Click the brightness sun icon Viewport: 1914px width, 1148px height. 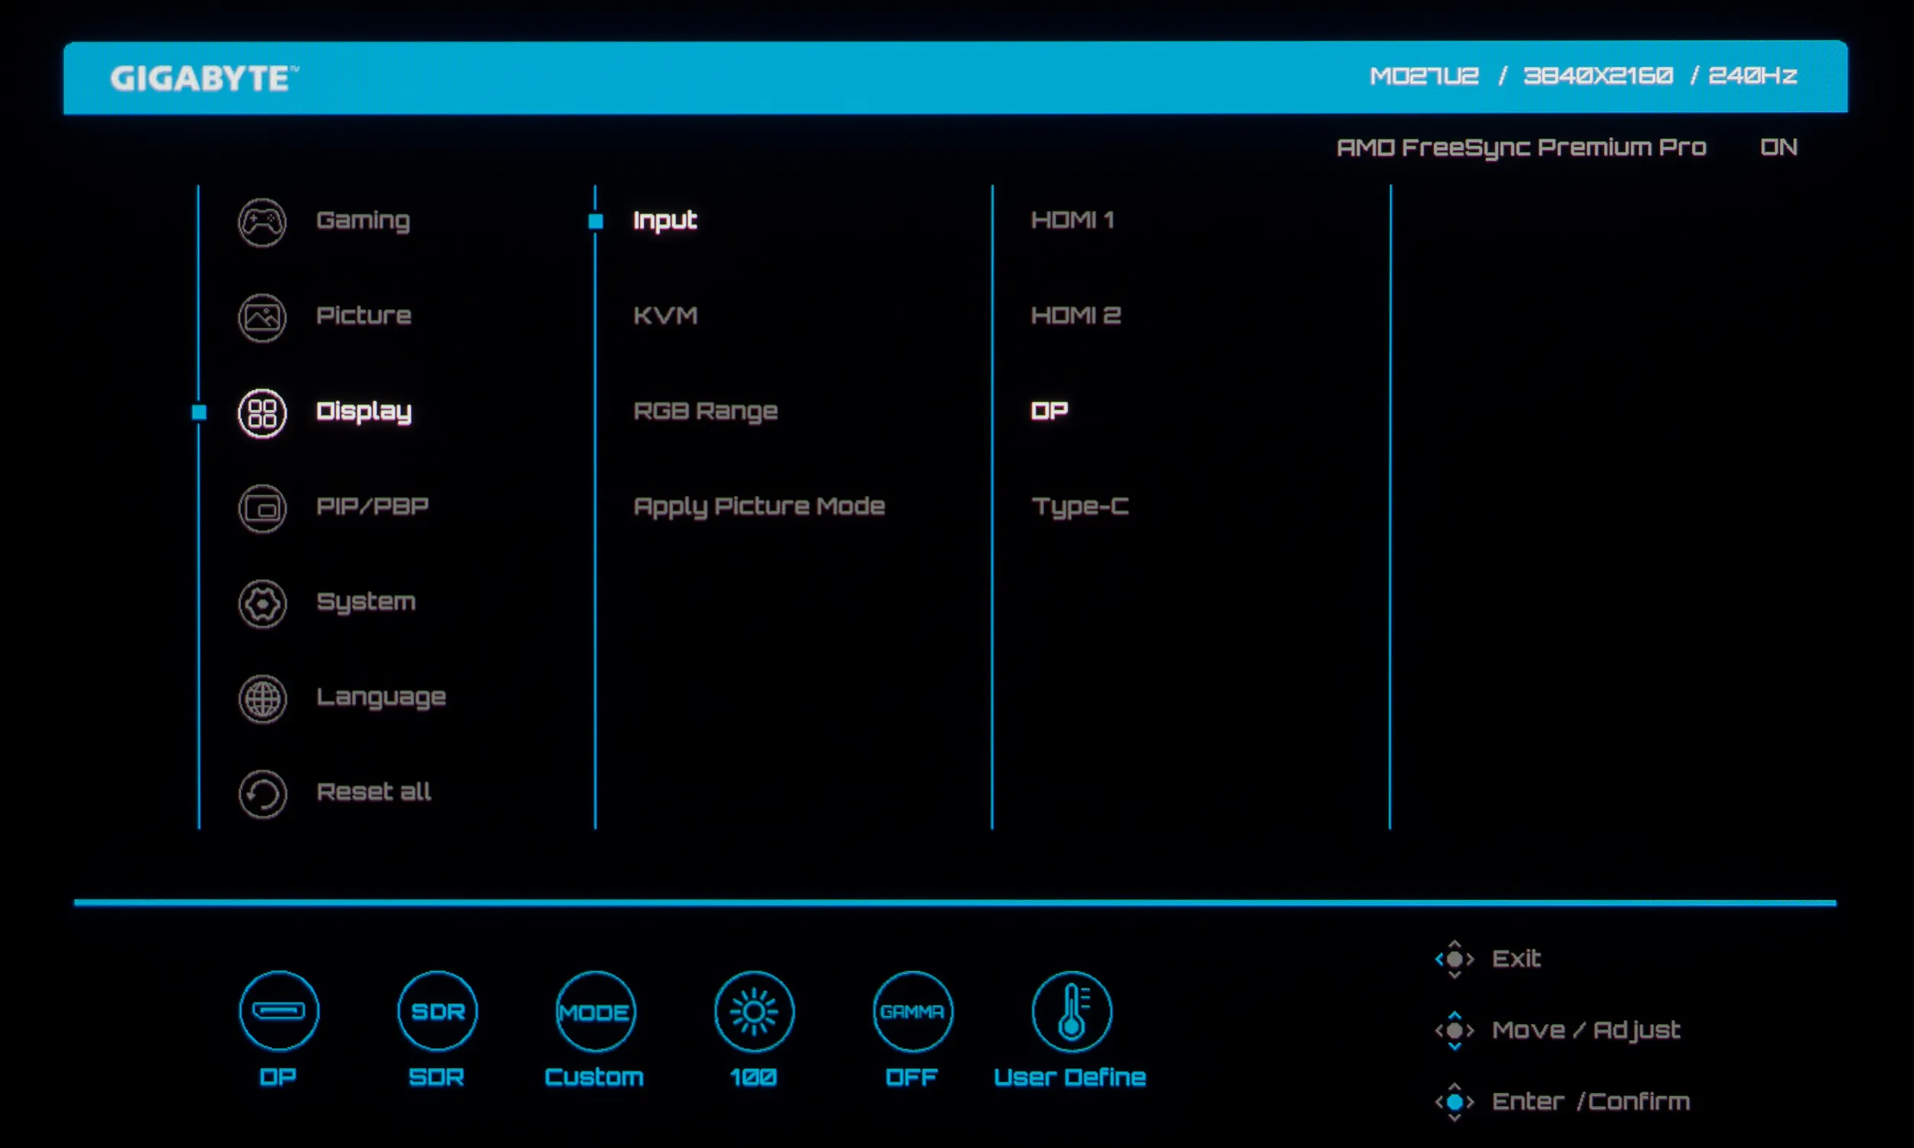coord(753,1011)
